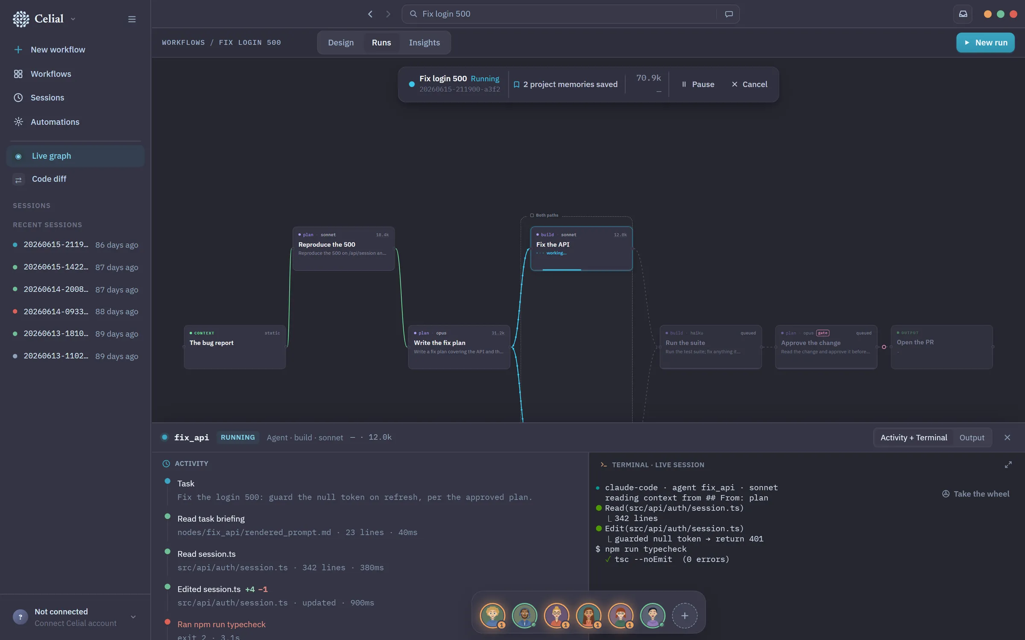Screen dimensions: 1025x640
Task: Open the inbox tray icon
Action: tap(963, 14)
